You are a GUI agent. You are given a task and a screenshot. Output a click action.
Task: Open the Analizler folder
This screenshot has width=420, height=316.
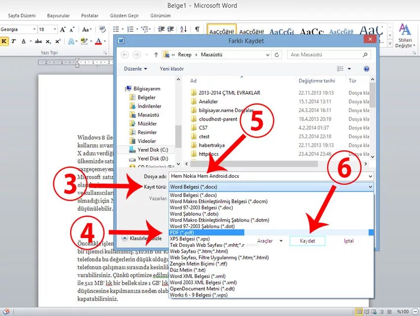pyautogui.click(x=208, y=101)
